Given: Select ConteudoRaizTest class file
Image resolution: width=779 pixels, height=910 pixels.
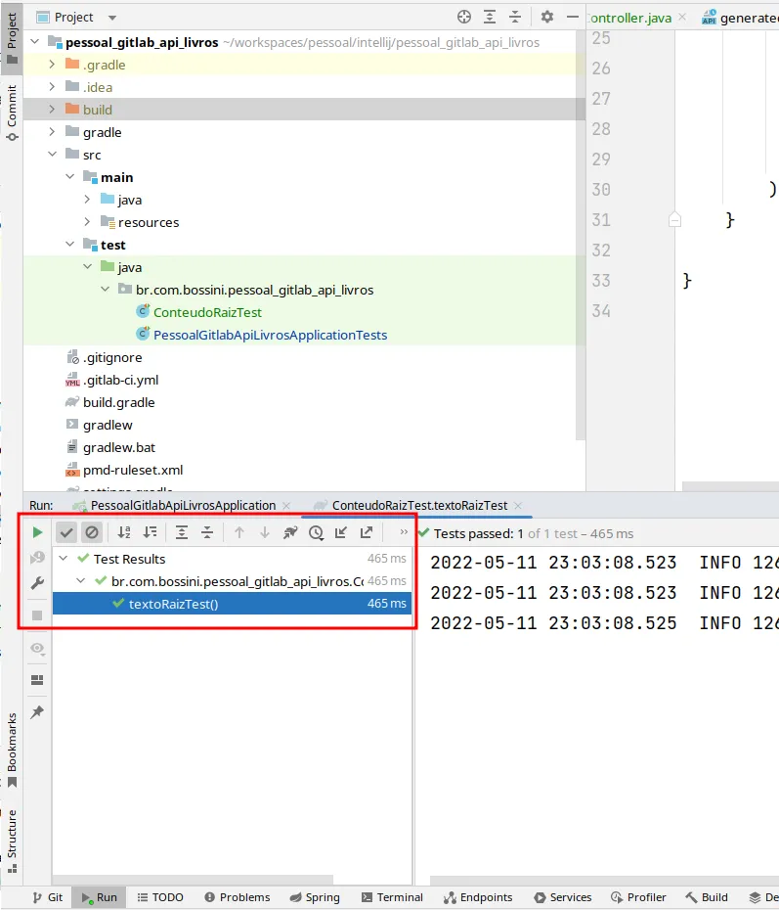Looking at the screenshot, I should pyautogui.click(x=207, y=312).
